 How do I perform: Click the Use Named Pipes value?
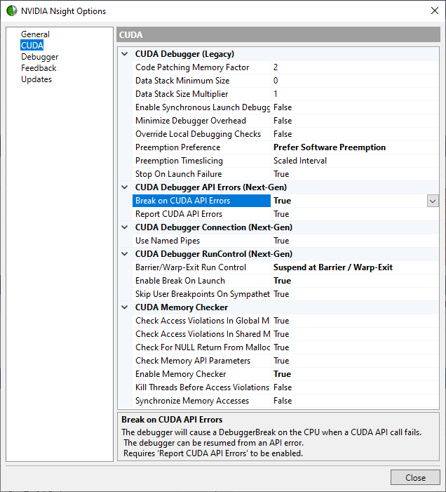pyautogui.click(x=351, y=241)
